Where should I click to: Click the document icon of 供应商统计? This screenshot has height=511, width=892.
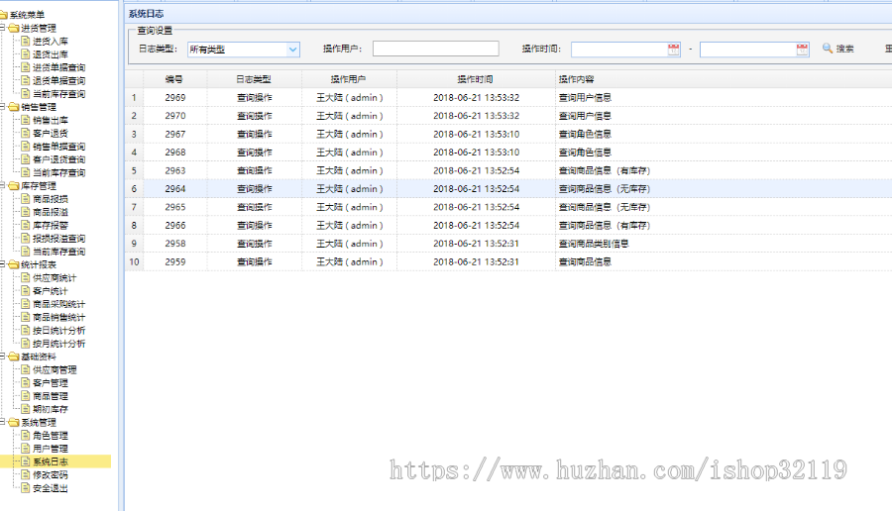pyautogui.click(x=26, y=278)
